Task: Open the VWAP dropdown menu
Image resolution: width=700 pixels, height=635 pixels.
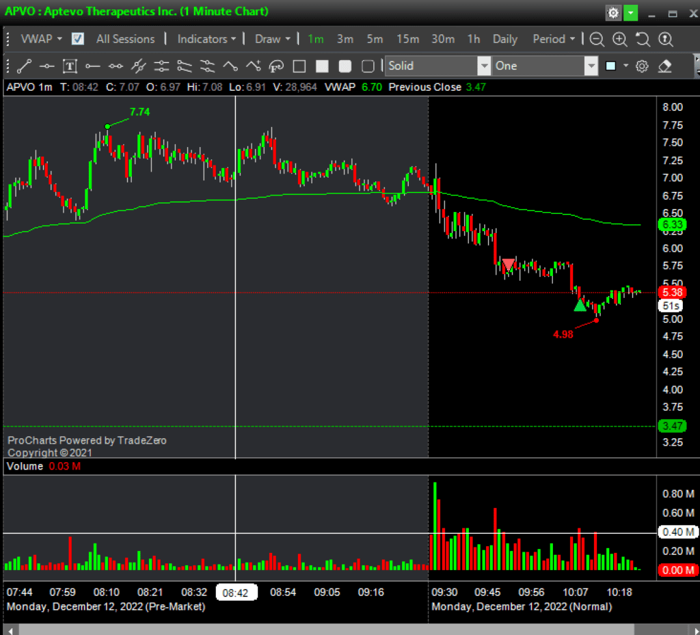Action: coord(41,39)
